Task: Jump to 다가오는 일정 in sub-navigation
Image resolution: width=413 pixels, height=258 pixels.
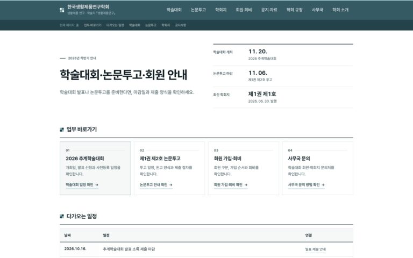Action: pyautogui.click(x=115, y=25)
